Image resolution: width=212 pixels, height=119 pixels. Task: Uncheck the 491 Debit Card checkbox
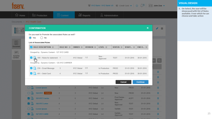(31, 73)
